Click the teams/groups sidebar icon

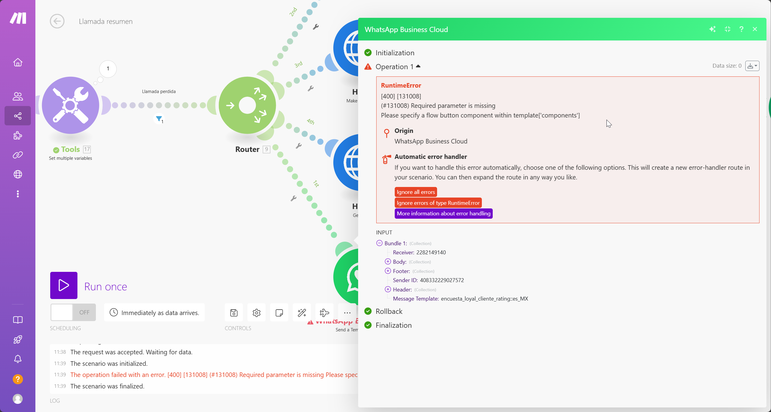(18, 96)
